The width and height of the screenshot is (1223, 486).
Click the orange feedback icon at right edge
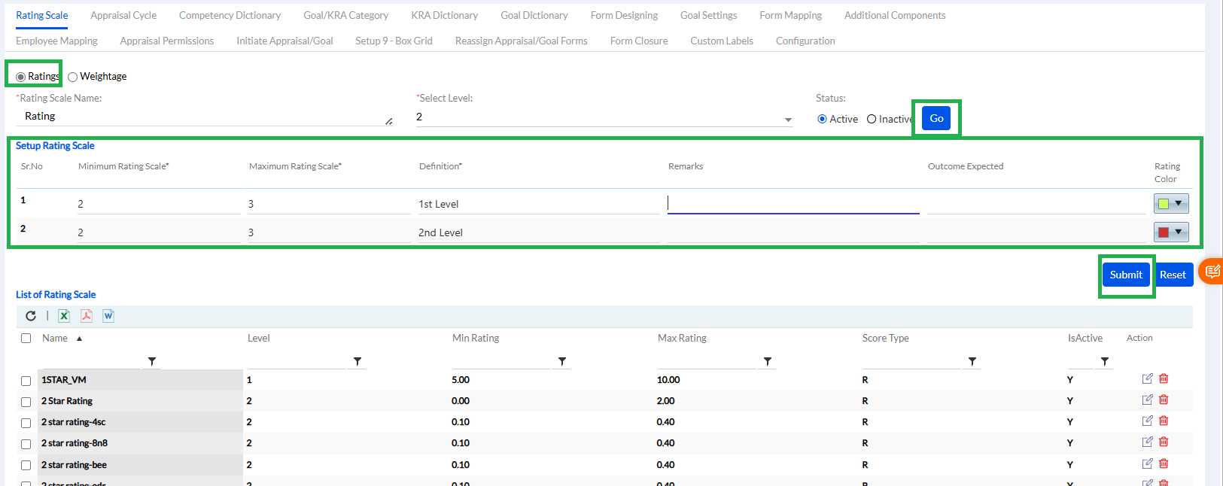1212,272
